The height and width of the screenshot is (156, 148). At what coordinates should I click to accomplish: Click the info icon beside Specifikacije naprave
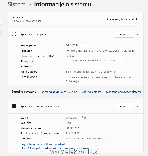[x=14, y=34]
